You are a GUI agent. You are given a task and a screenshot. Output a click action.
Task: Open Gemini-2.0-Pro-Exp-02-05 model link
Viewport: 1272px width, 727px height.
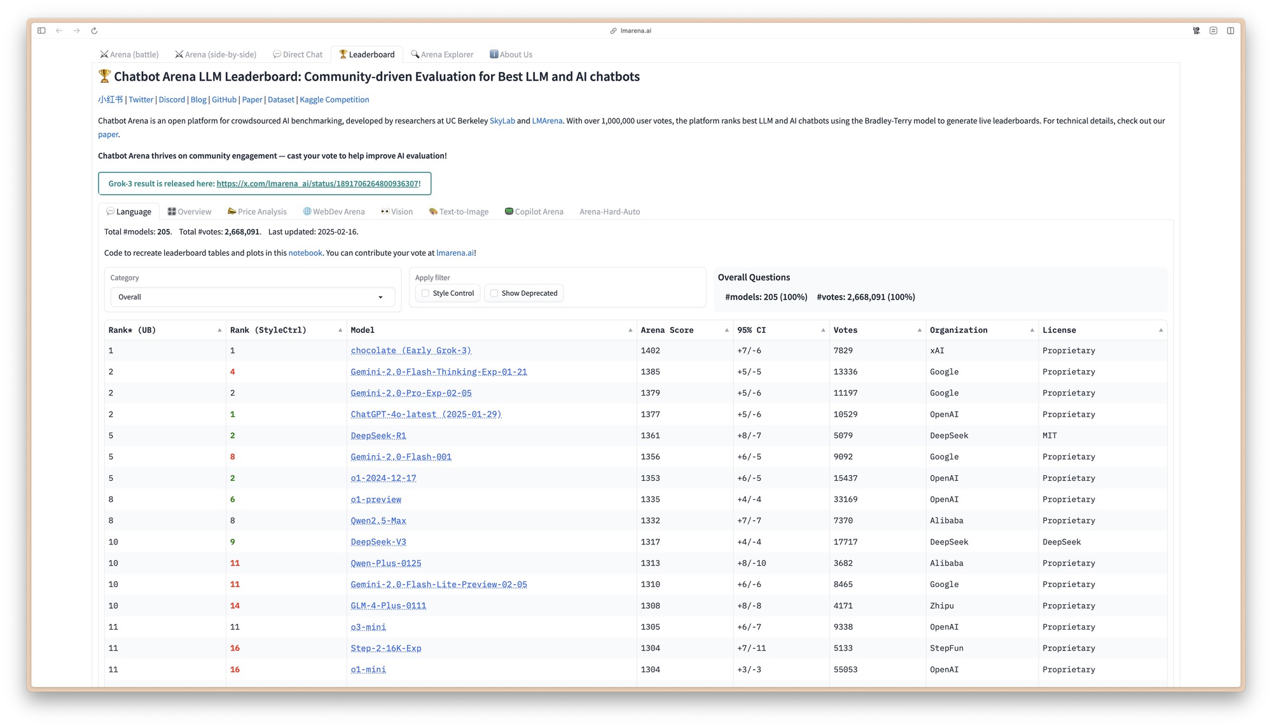coord(411,393)
